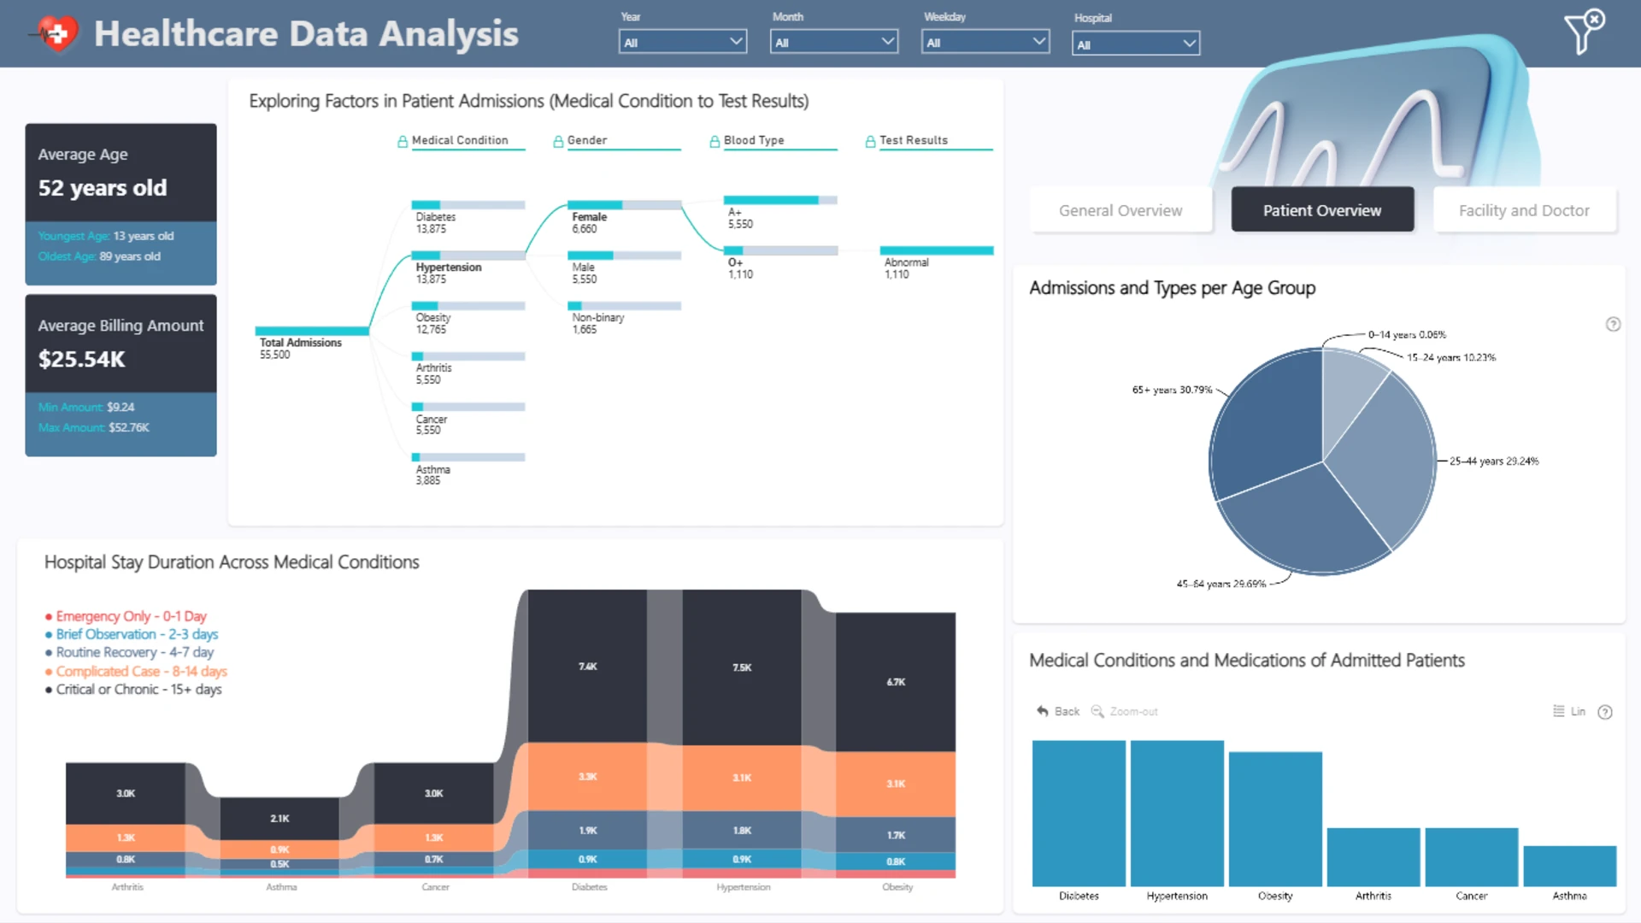This screenshot has height=923, width=1641.
Task: Click the heart health logo icon
Action: pos(56,34)
